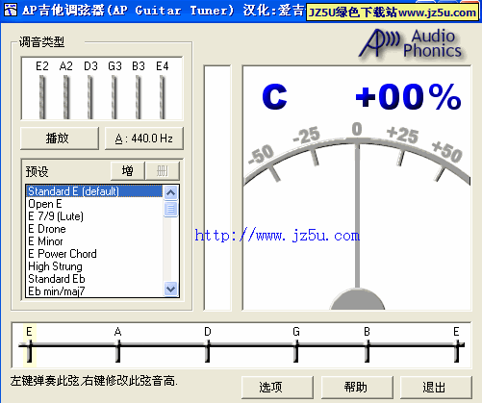Click the preset list scrollbar thumb

pyautogui.click(x=170, y=209)
